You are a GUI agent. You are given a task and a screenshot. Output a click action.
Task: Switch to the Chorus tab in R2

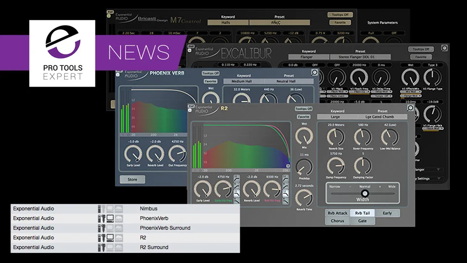pos(338,221)
